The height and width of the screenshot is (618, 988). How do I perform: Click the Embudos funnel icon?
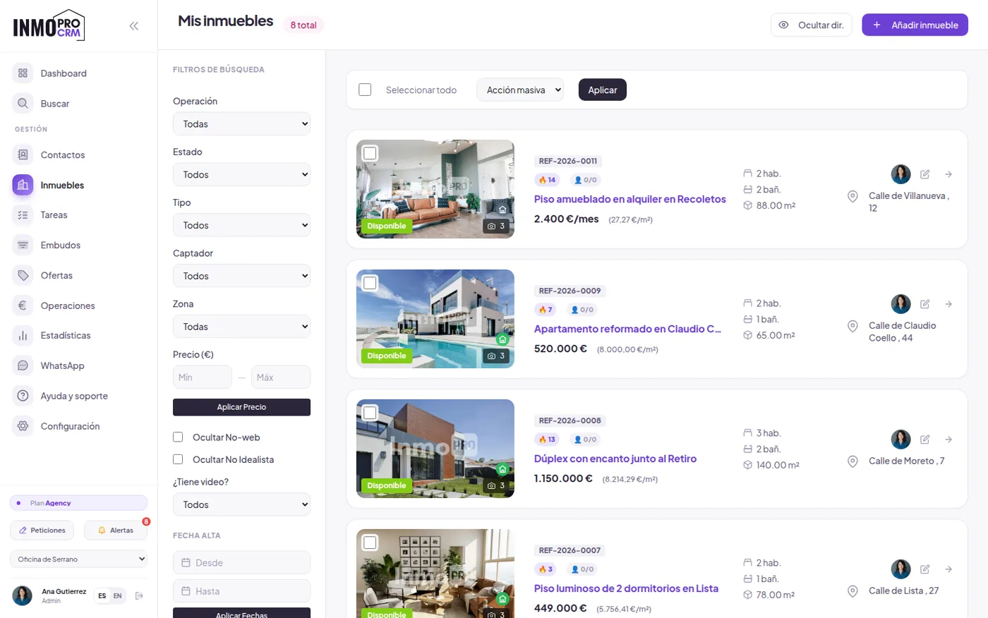point(23,246)
